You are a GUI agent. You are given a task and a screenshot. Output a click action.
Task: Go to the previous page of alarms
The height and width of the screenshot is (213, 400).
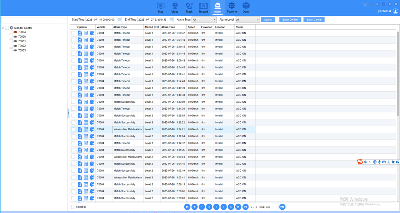point(194,207)
